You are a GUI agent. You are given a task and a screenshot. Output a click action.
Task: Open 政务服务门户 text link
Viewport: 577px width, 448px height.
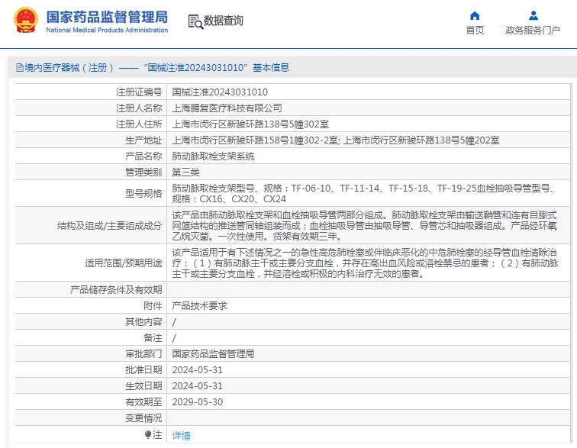pos(533,31)
